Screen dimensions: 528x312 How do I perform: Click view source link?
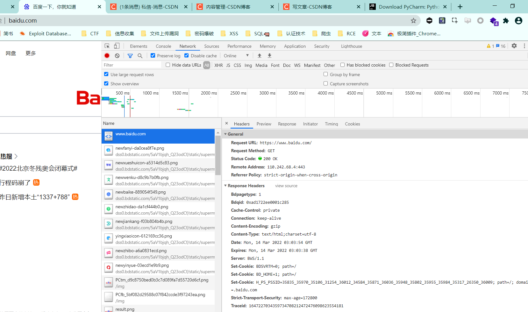pyautogui.click(x=286, y=186)
